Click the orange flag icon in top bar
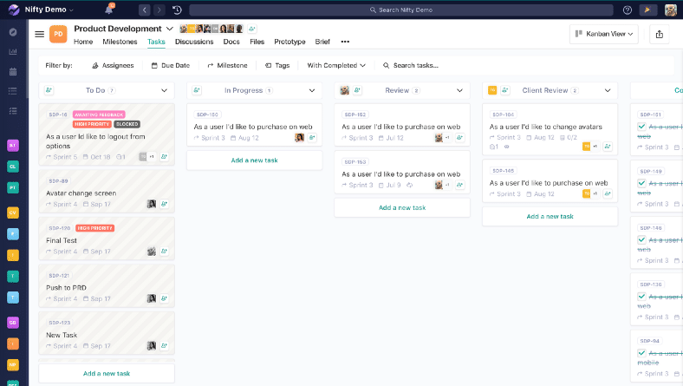The image size is (683, 386). click(x=647, y=10)
